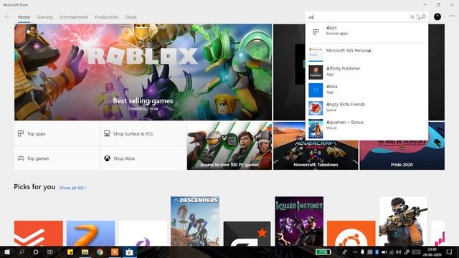The height and width of the screenshot is (258, 459).
Task: Select the Microsoft 365 Personal text
Action: tap(349, 50)
